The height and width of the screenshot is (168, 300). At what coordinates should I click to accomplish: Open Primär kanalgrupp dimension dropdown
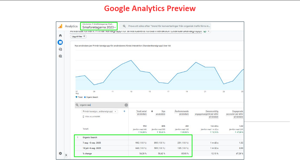tap(99, 111)
